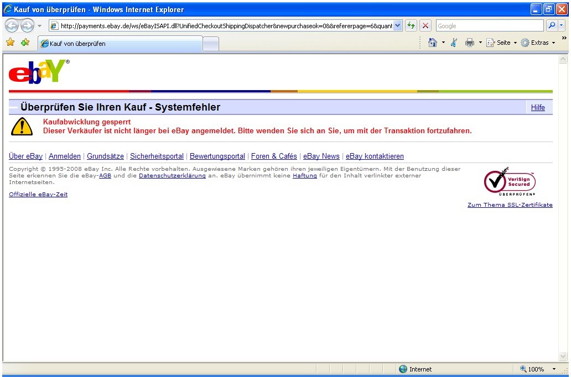Image resolution: width=571 pixels, height=377 pixels.
Task: Click the Add to Favorites icon
Action: pos(25,43)
